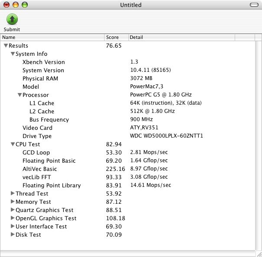
Task: Click the Memory Test score 87.12
Action: (x=114, y=202)
